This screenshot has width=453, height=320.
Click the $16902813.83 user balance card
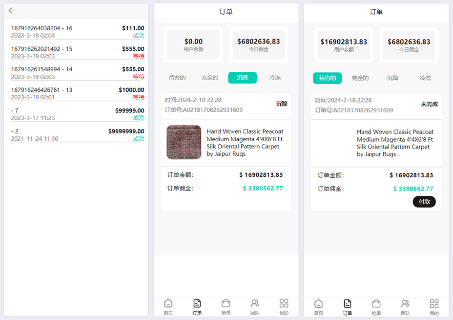coord(344,45)
